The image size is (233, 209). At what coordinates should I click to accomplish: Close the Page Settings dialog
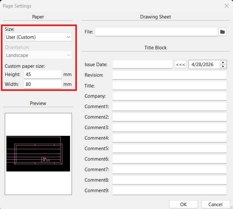click(226, 6)
